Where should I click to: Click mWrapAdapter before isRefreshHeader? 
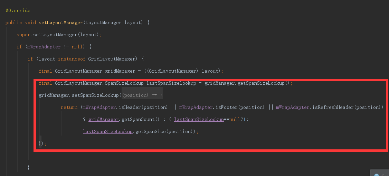[x=292, y=108]
